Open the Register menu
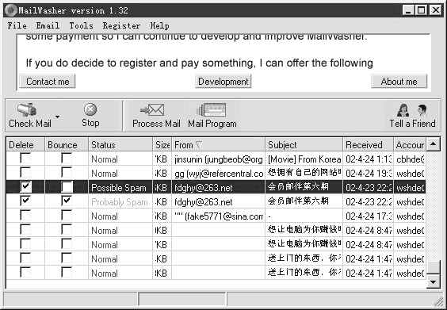The height and width of the screenshot is (310, 447). (x=121, y=25)
